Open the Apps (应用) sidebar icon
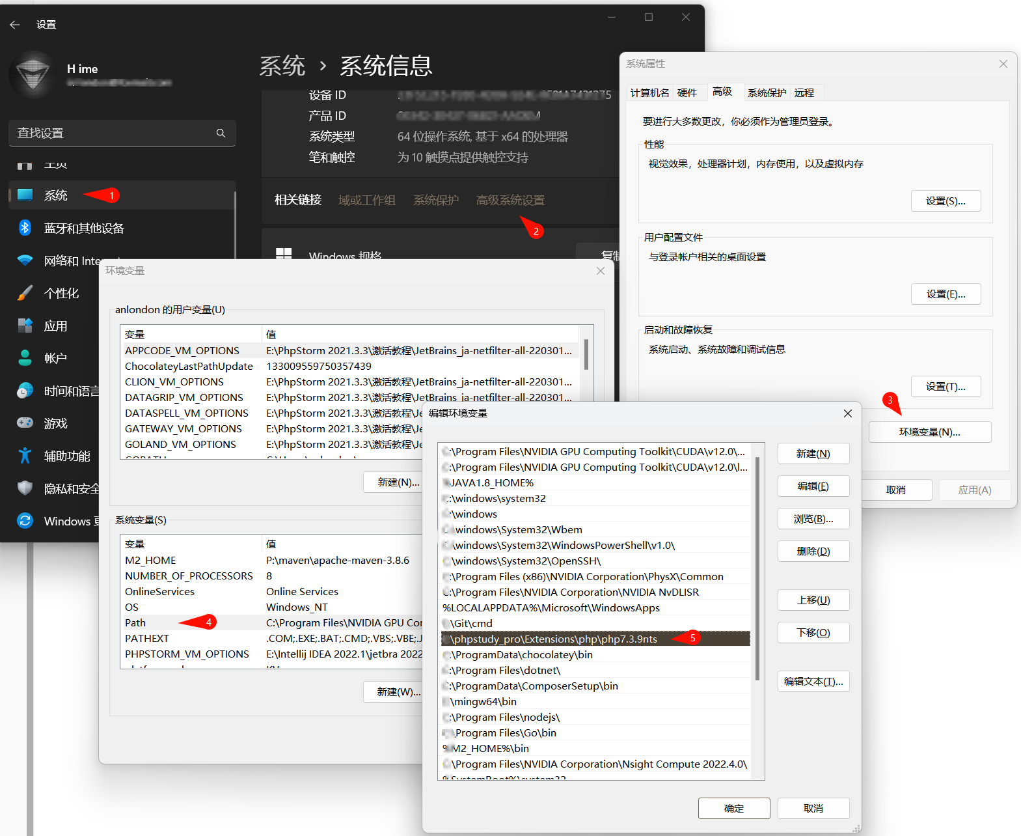1021x836 pixels. tap(25, 326)
